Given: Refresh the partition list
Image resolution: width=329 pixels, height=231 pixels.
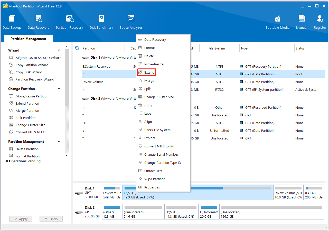Looking at the screenshot, I should [x=77, y=48].
